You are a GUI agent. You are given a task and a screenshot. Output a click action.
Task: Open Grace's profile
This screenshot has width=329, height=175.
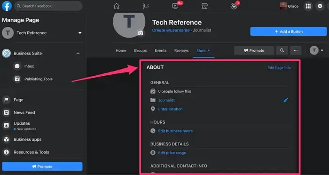289,6
